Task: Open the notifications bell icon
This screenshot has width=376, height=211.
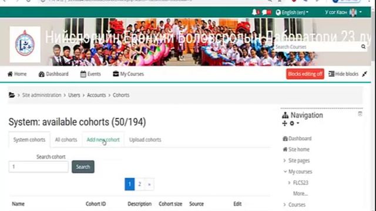Action: (254, 12)
